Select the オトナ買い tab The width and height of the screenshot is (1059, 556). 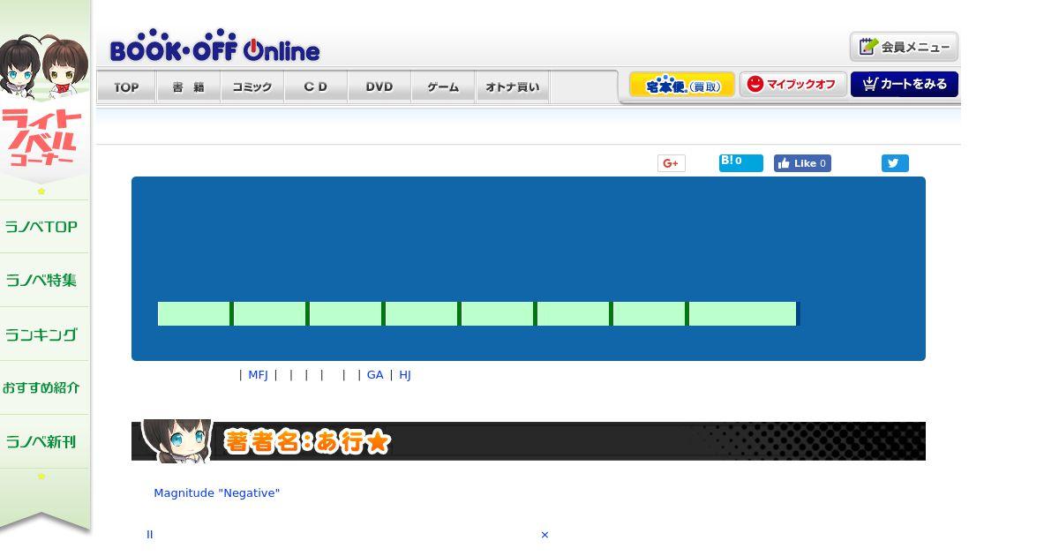click(512, 87)
